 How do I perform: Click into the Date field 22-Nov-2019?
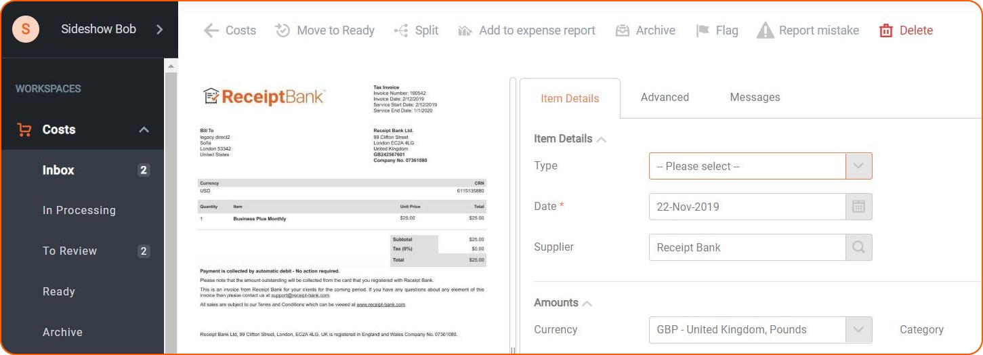point(747,207)
